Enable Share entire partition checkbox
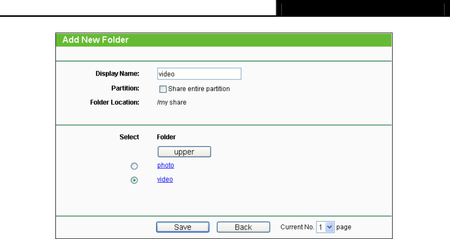Viewport: 450px width, 239px height. (x=163, y=89)
